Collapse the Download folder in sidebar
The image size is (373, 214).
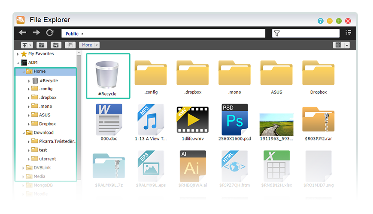pyautogui.click(x=23, y=133)
